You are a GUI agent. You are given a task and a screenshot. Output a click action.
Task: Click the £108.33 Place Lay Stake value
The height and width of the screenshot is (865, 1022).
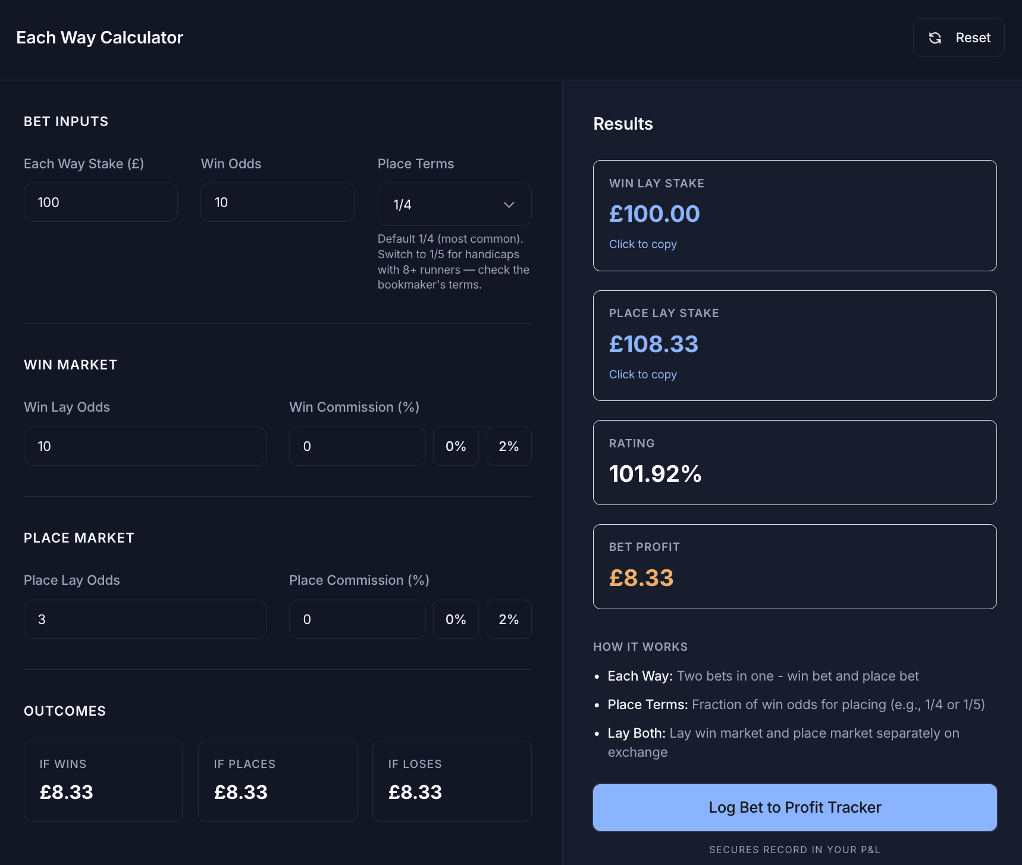[654, 344]
